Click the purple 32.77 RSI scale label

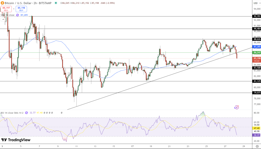pos(256,135)
